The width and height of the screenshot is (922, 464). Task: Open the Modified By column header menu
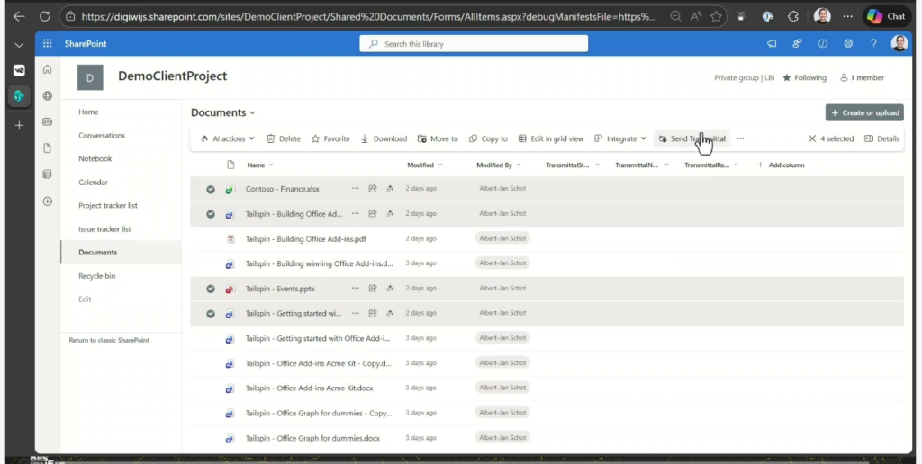coord(499,165)
